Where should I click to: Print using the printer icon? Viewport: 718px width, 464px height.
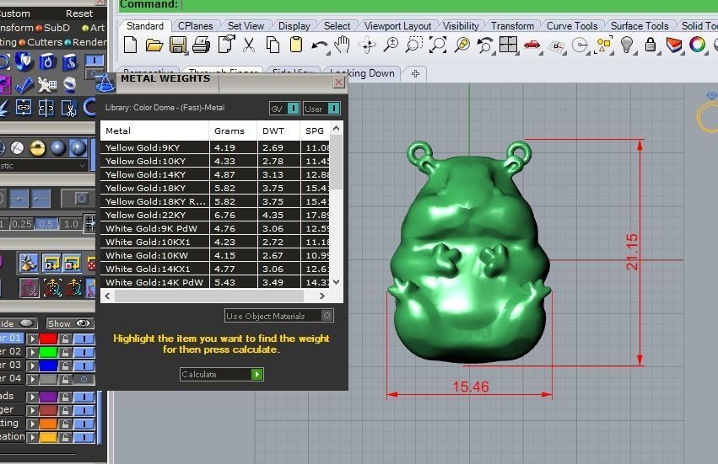pyautogui.click(x=201, y=45)
